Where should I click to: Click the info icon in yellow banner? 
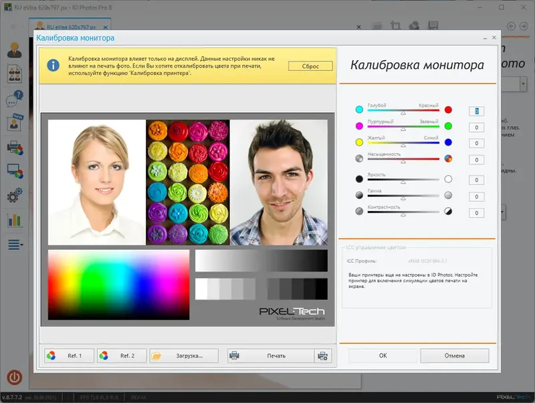tap(53, 65)
